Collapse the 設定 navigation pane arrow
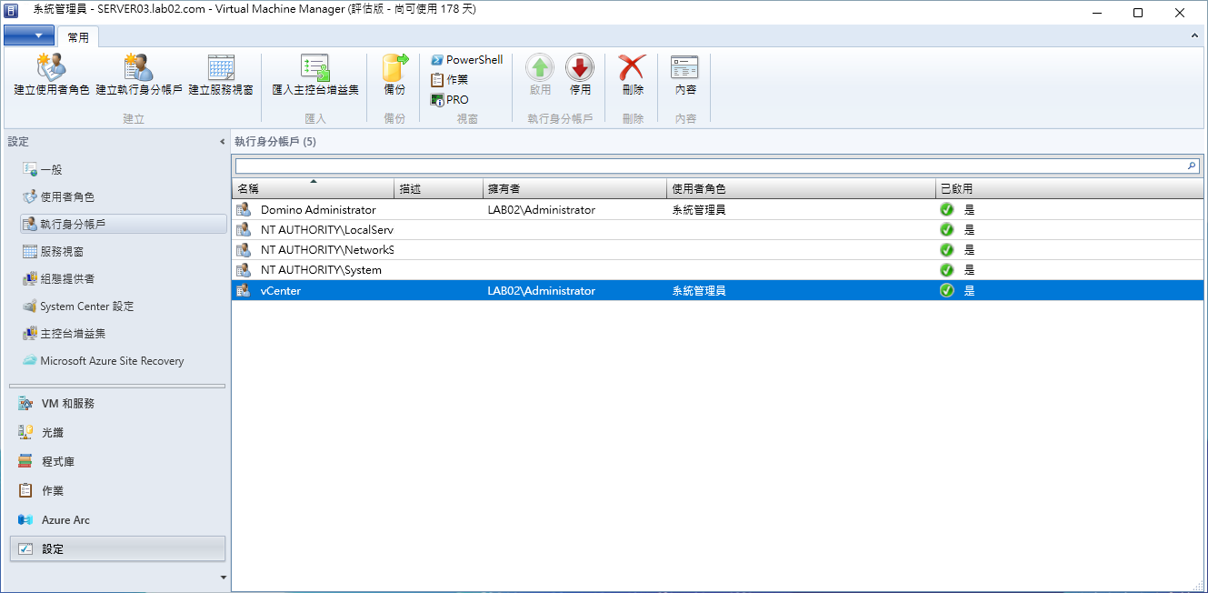The image size is (1208, 593). (222, 142)
